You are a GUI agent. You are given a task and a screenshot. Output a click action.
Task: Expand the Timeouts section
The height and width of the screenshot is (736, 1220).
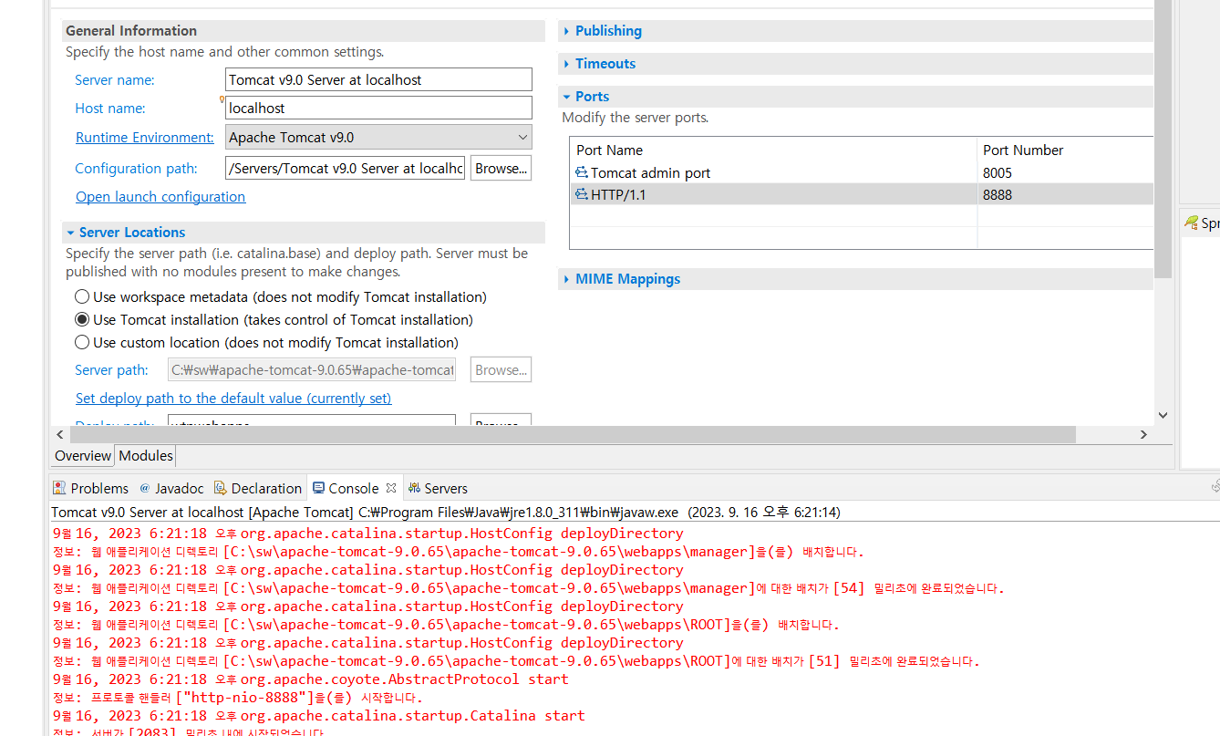[567, 64]
